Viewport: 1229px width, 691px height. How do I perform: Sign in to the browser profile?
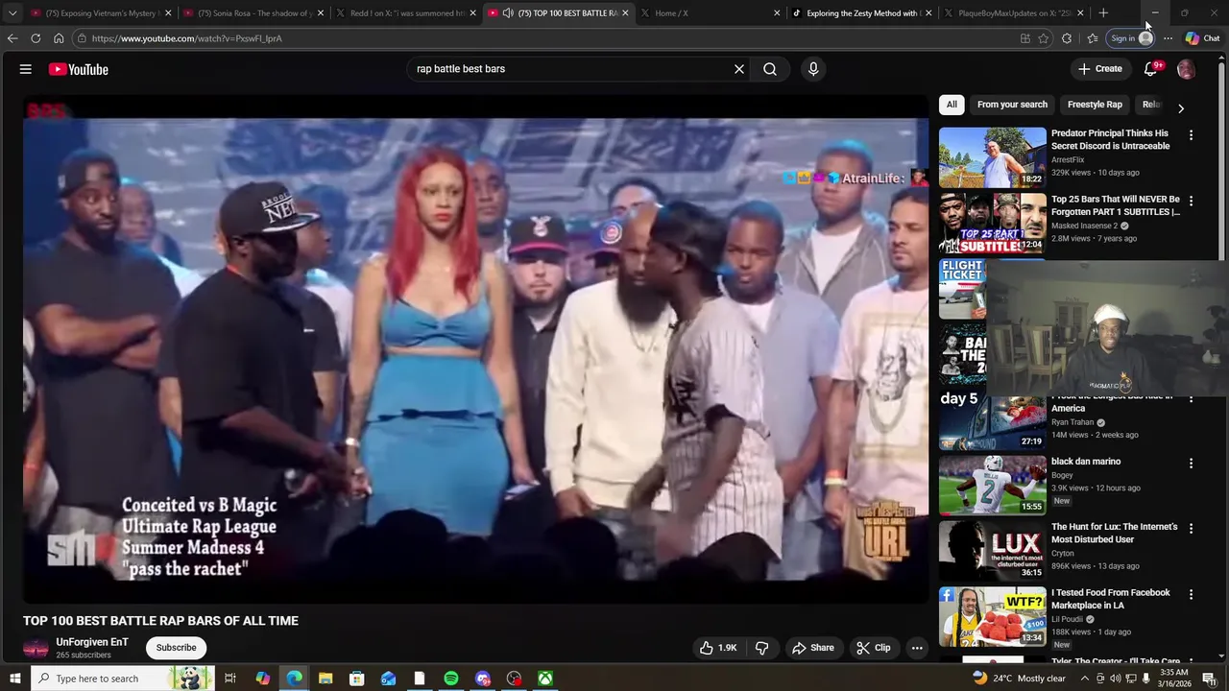tap(1130, 38)
